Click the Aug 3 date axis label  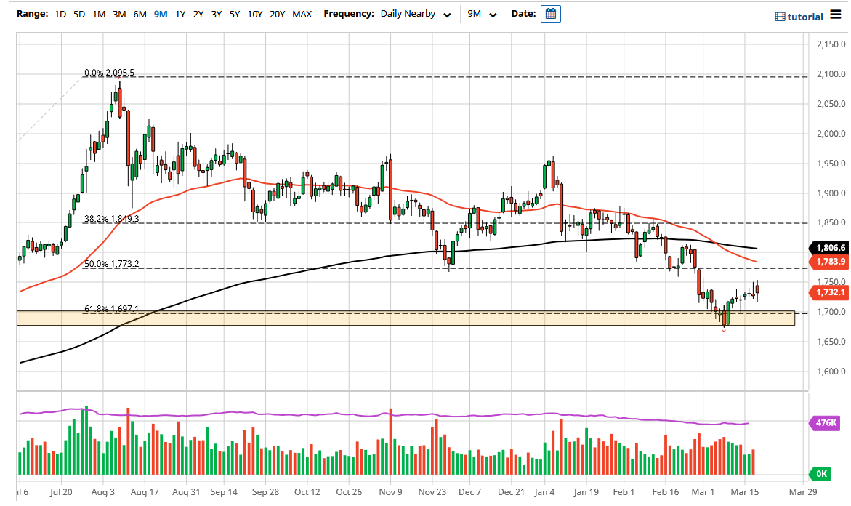(x=103, y=492)
